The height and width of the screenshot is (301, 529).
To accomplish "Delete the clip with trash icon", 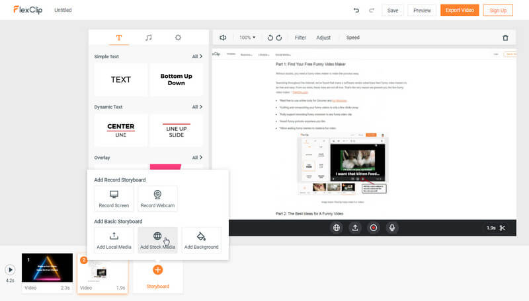I will click(505, 38).
